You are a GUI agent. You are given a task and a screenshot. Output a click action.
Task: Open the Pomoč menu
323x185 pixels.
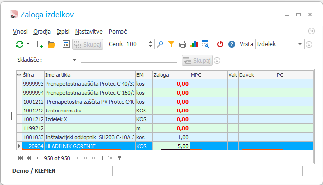118,32
